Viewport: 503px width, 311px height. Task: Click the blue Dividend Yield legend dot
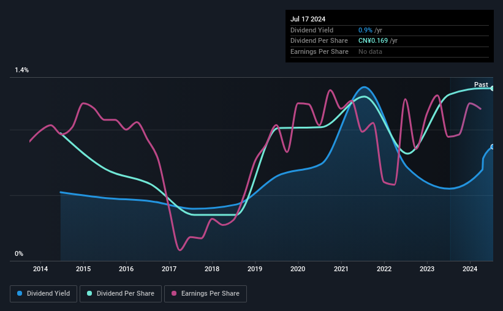20,293
